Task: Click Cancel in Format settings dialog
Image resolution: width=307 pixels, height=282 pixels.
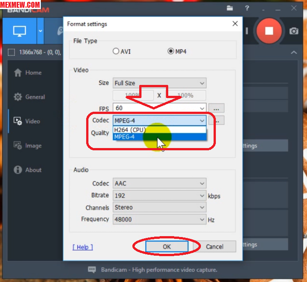Action: click(x=214, y=247)
